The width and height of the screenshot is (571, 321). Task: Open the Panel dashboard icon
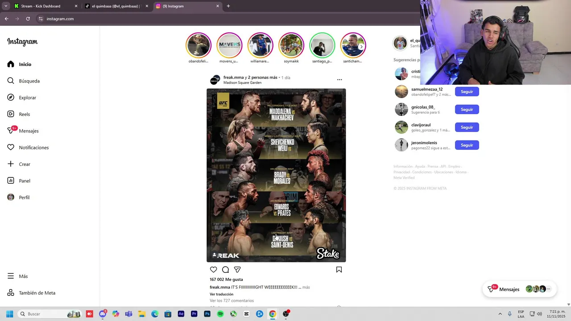11,181
